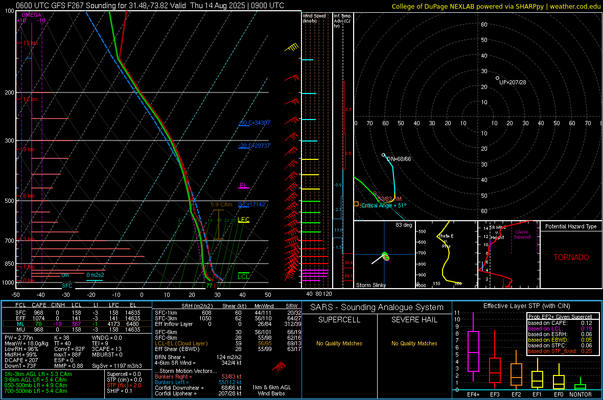This screenshot has width=603, height=400.
Task: Click the Bunkers Left = 55/112 kt line
Action: pos(198,382)
